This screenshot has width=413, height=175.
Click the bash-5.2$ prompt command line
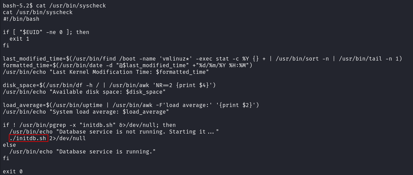pyautogui.click(x=54, y=6)
